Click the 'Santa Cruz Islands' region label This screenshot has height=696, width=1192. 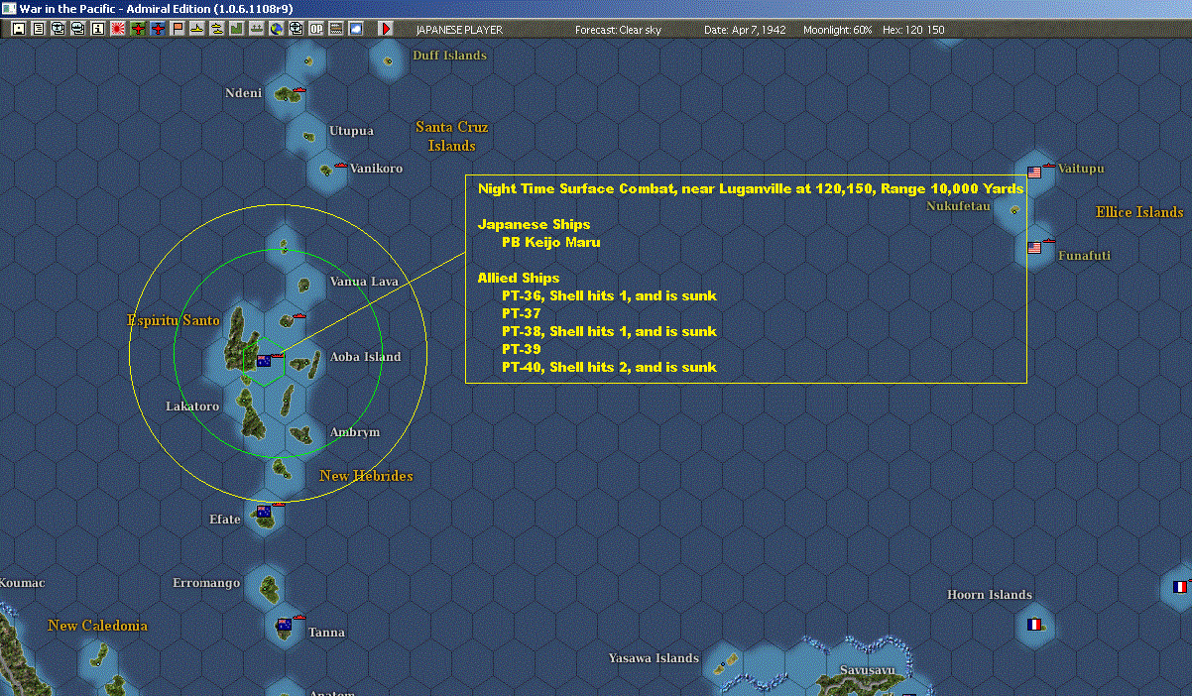[x=451, y=136]
